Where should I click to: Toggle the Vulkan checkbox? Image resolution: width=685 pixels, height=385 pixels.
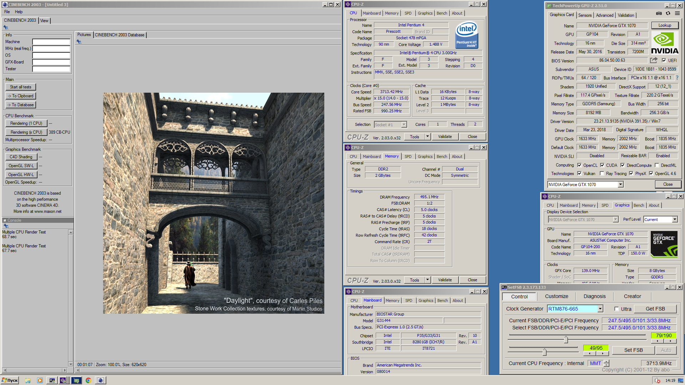[x=579, y=173]
